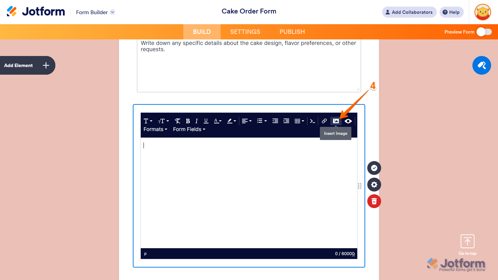Open the text color picker
498x280 pixels.
point(217,121)
